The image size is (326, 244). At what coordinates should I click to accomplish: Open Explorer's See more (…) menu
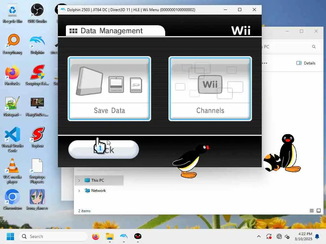265,63
